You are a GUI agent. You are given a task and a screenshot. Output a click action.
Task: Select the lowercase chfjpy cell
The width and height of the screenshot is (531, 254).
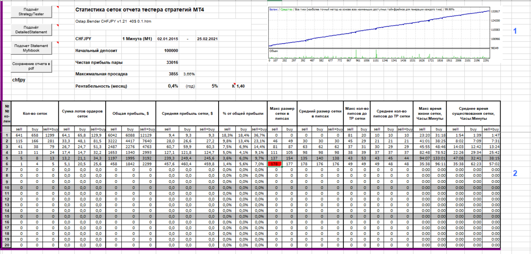19,80
